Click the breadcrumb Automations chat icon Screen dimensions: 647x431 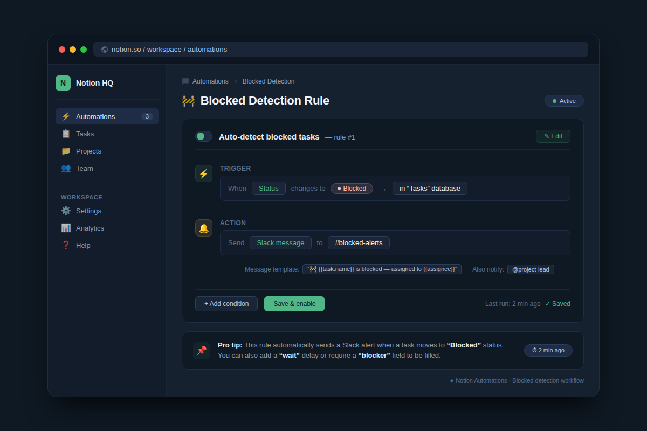(185, 81)
